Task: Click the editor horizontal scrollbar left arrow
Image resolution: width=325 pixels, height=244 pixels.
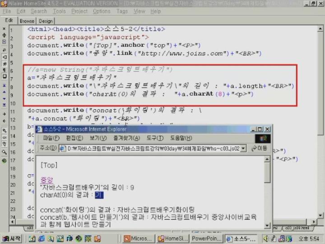Action: pyautogui.click(x=13, y=221)
